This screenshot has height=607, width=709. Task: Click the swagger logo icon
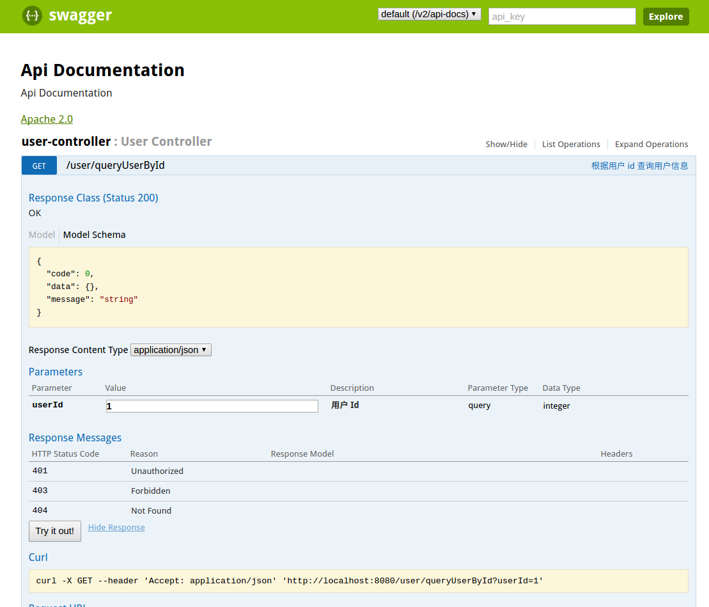[x=32, y=16]
